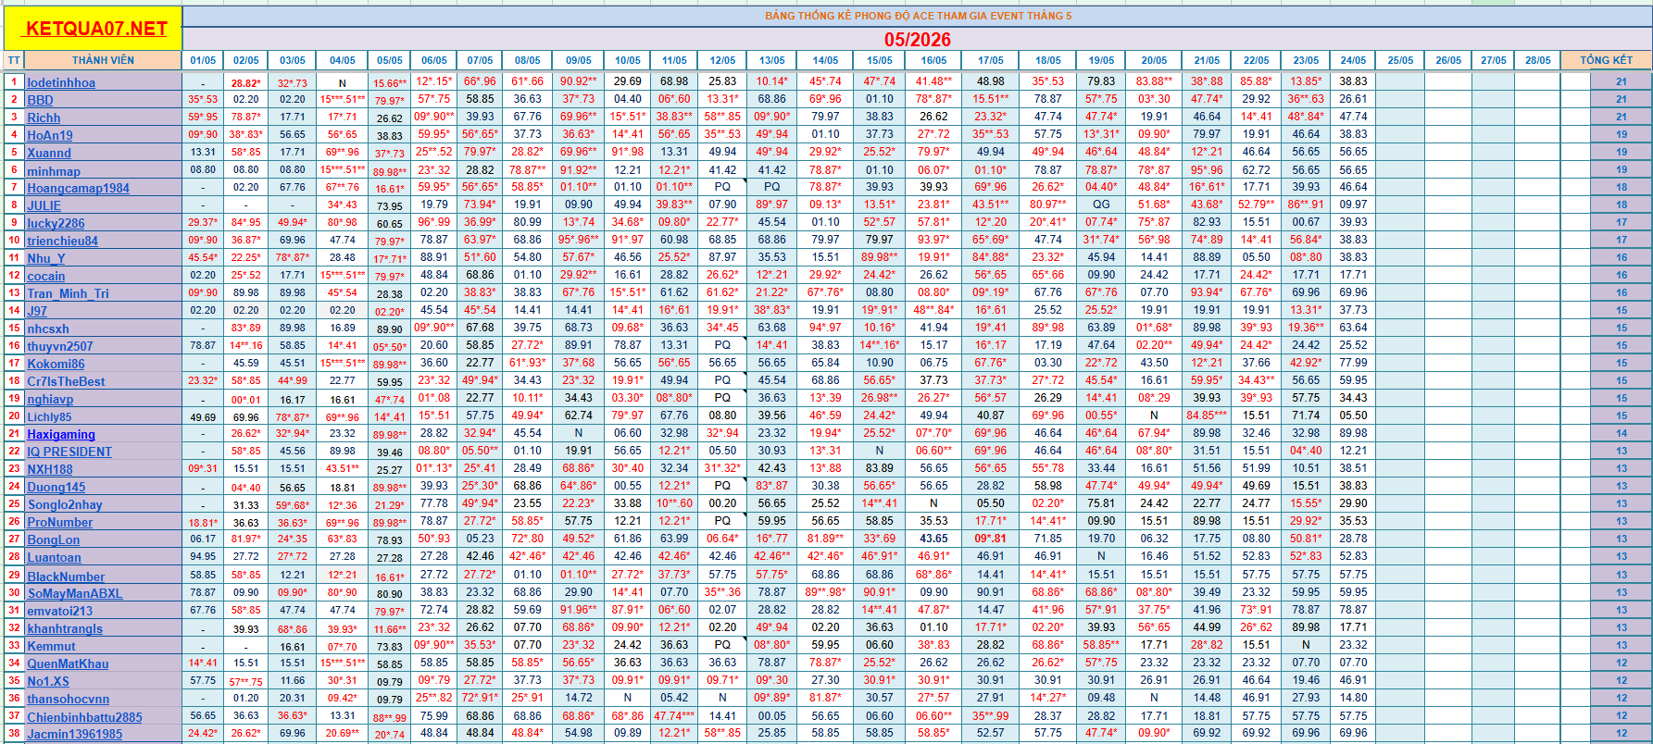Select the 84.85*** cell in Lichly85's row
Image resolution: width=1653 pixels, height=744 pixels.
tap(1207, 415)
